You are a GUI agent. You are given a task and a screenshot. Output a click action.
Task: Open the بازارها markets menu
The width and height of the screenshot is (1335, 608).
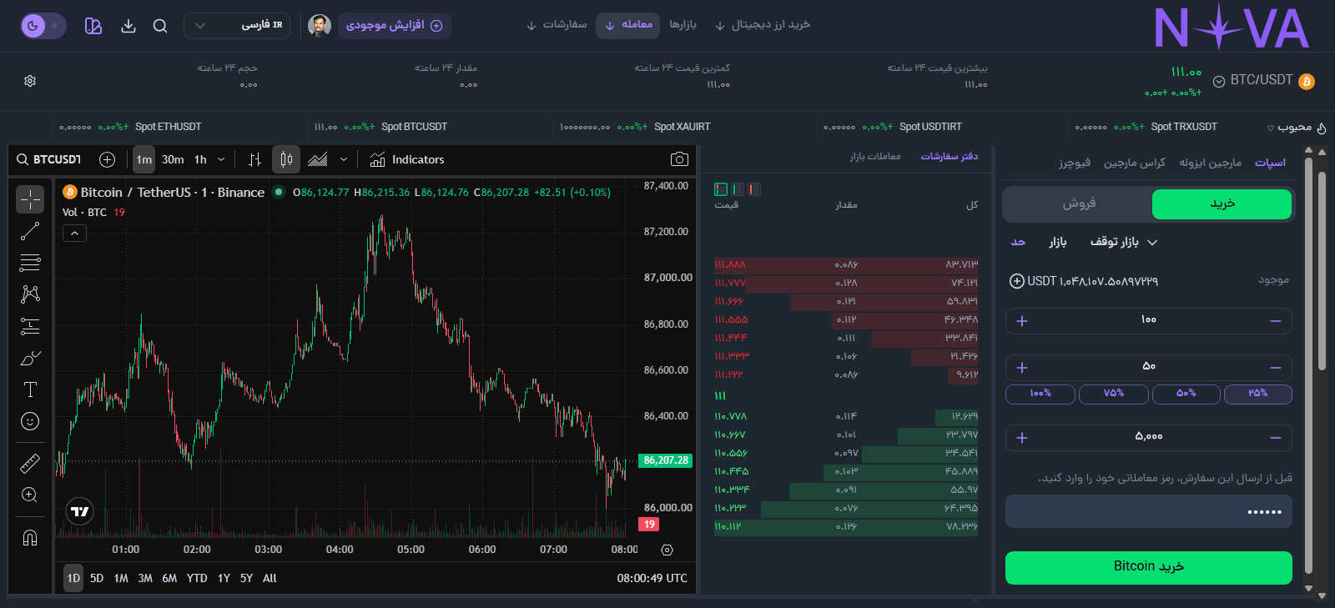pos(683,25)
